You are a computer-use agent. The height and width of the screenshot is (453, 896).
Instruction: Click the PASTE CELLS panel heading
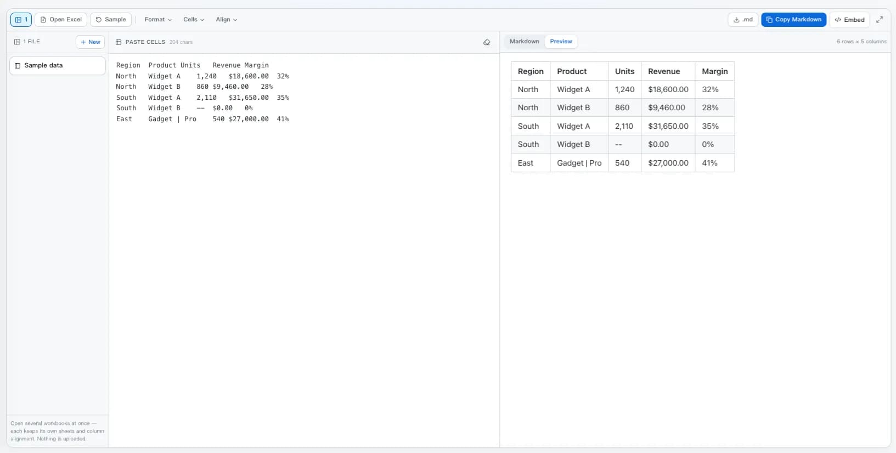145,42
